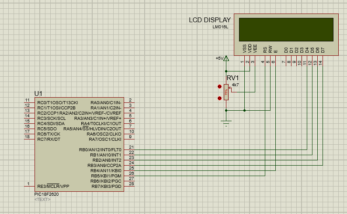Click the LCD RS pin label
The height and width of the screenshot is (214, 347).
click(265, 50)
